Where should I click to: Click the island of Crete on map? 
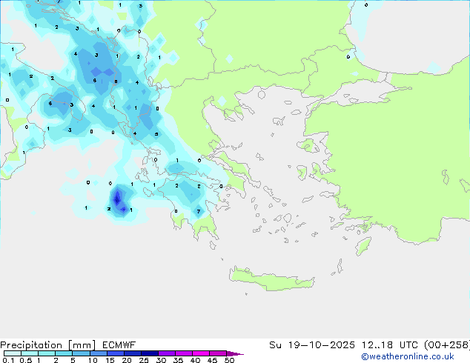[x=271, y=280]
